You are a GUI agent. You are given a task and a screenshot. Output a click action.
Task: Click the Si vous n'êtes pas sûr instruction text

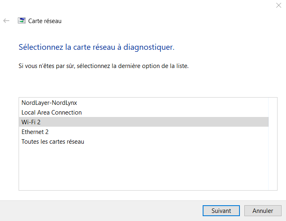[x=104, y=66]
